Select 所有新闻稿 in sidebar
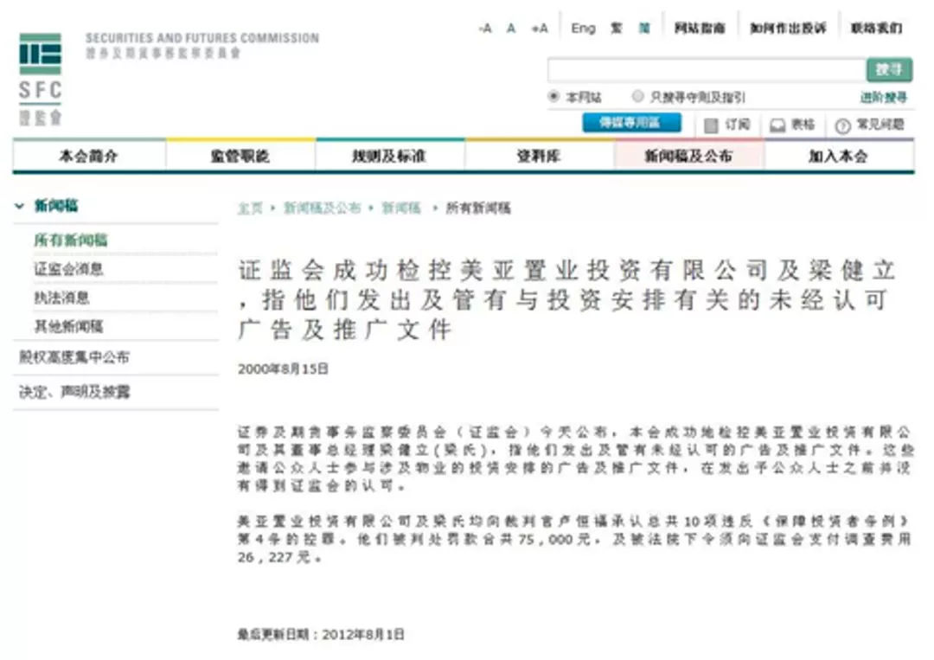Screen dimensions: 934x660 (70, 240)
